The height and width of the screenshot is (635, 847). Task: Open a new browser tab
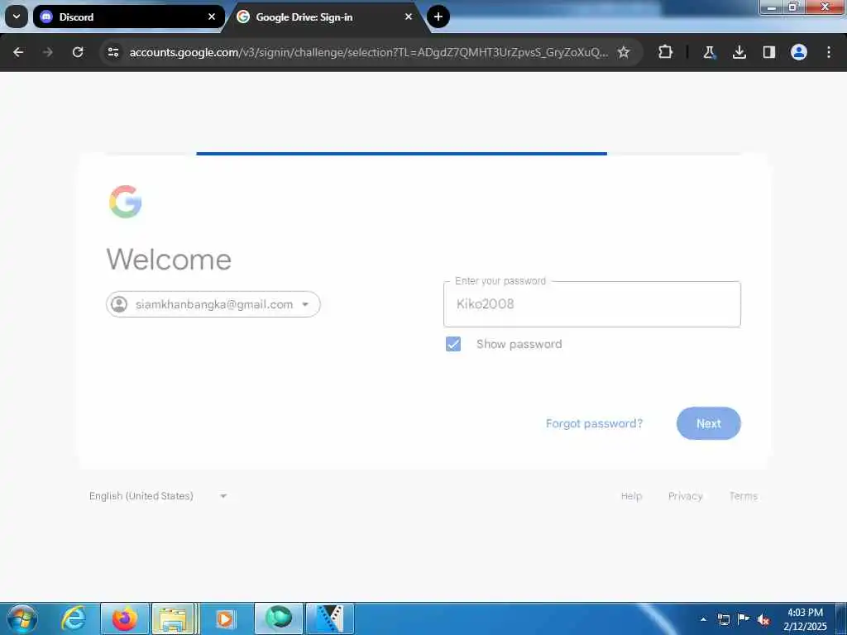pyautogui.click(x=438, y=17)
